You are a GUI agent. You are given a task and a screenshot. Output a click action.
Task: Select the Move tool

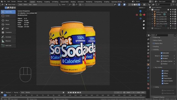coord(8,20)
